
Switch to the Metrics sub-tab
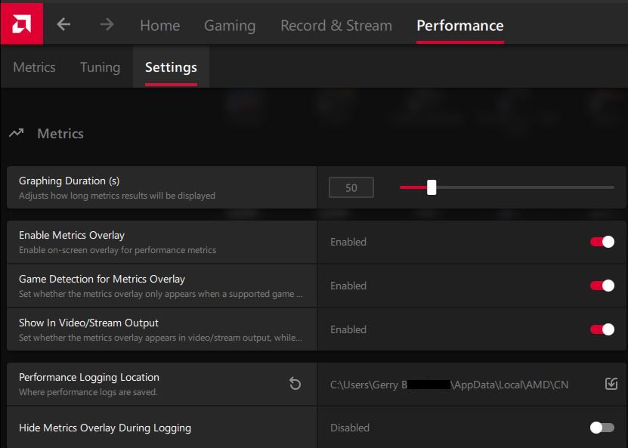point(34,66)
